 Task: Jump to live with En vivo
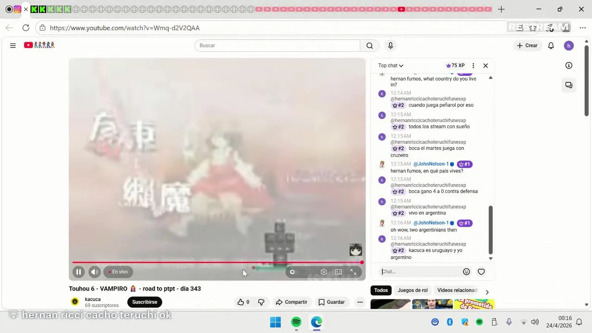pos(118,272)
